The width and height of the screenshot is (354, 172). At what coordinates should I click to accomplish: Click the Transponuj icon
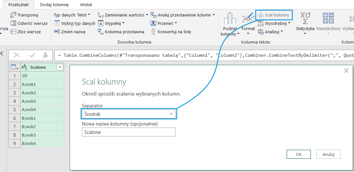click(13, 15)
